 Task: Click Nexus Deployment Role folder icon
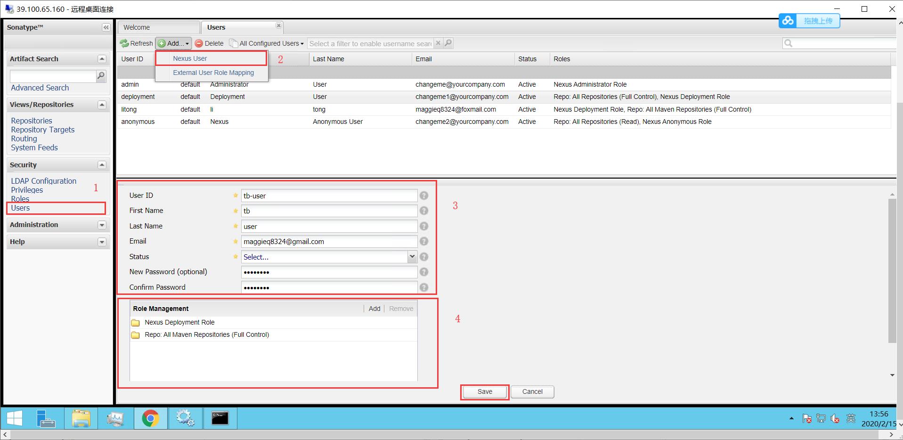click(136, 323)
